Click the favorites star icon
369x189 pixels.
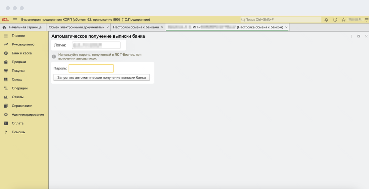click(343, 20)
